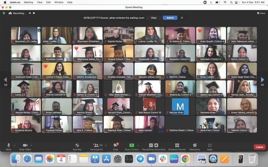Open the Participants panel icon
Screen dimensions: 268x167
coord(96,145)
